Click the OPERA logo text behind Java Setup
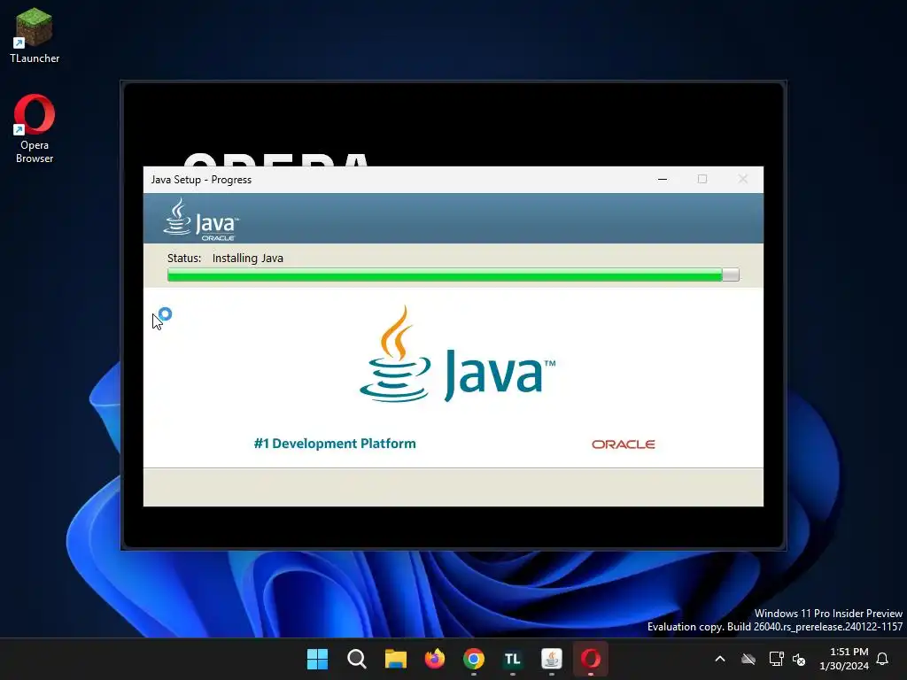Screen dimensions: 907x680 [276, 159]
